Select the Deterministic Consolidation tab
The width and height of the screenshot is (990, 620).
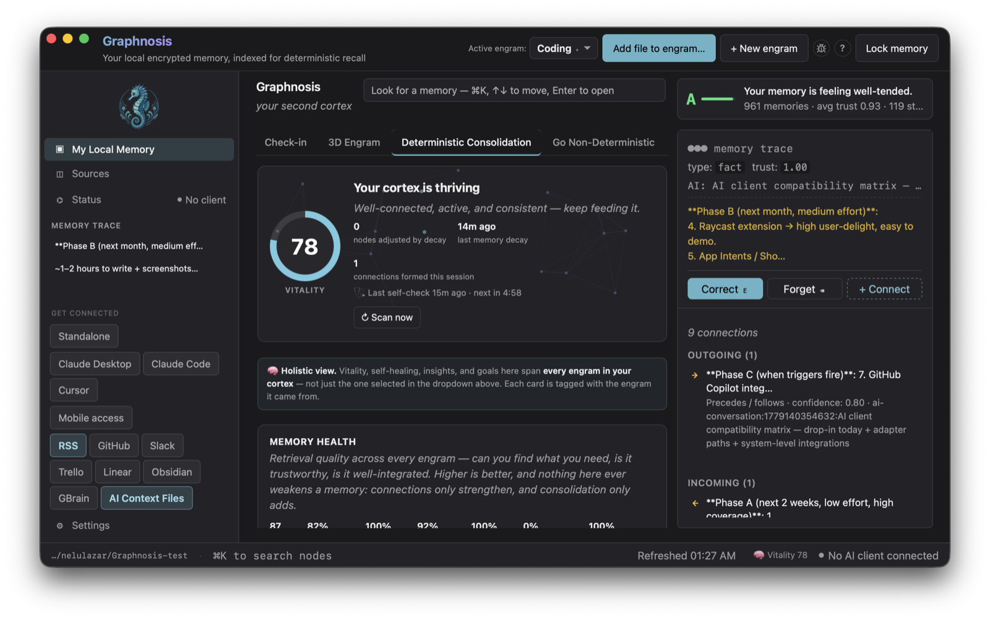point(467,142)
